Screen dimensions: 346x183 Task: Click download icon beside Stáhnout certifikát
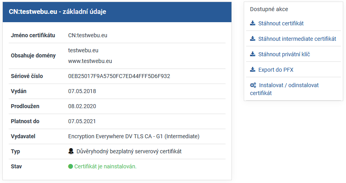252,23
